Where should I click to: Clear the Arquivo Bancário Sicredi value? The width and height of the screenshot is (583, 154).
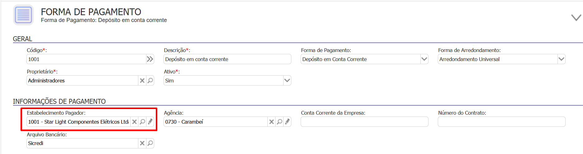click(x=142, y=143)
